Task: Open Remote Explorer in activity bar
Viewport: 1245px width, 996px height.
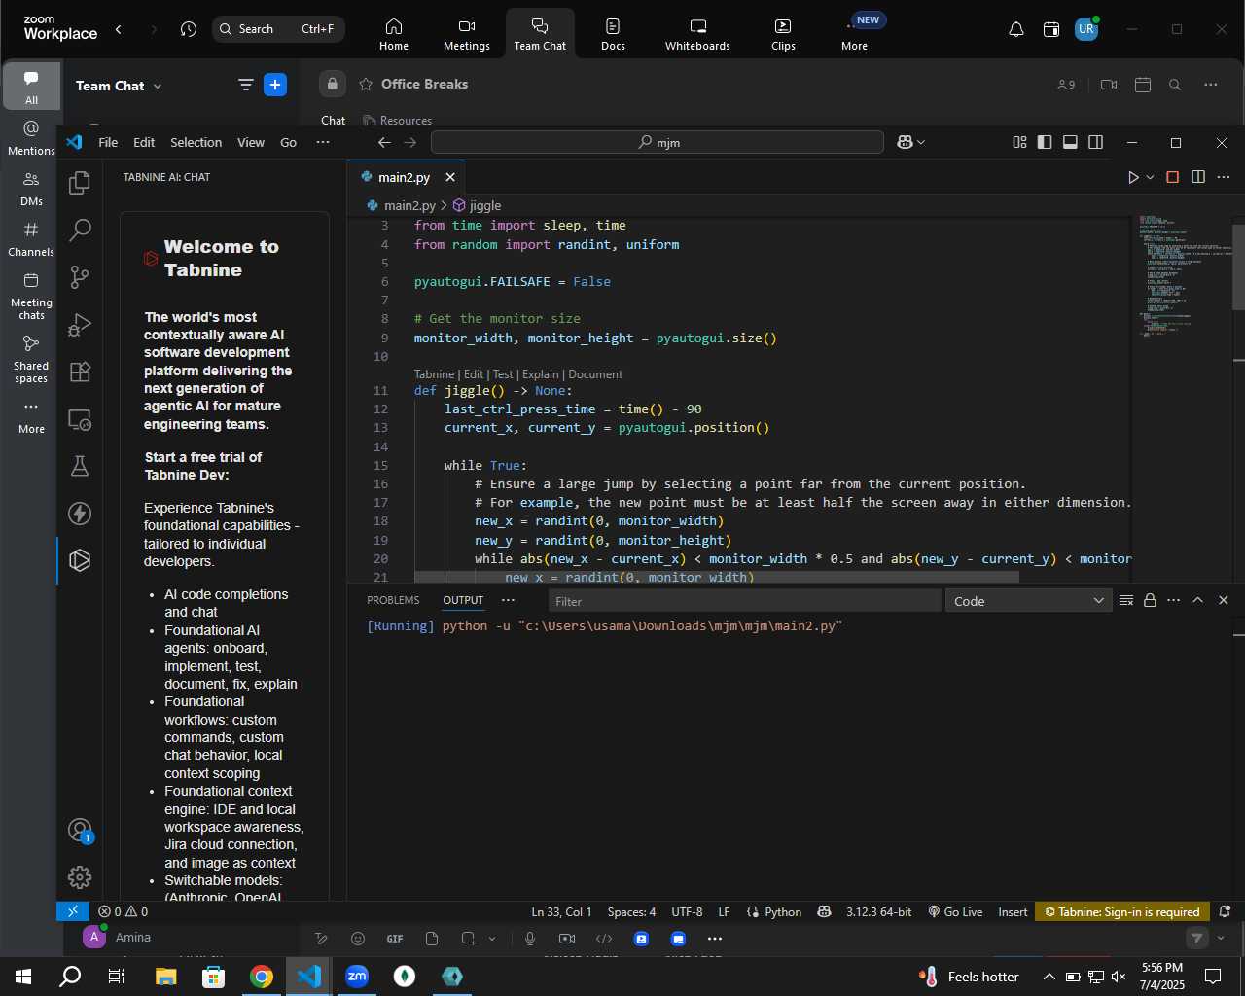Action: (80, 420)
